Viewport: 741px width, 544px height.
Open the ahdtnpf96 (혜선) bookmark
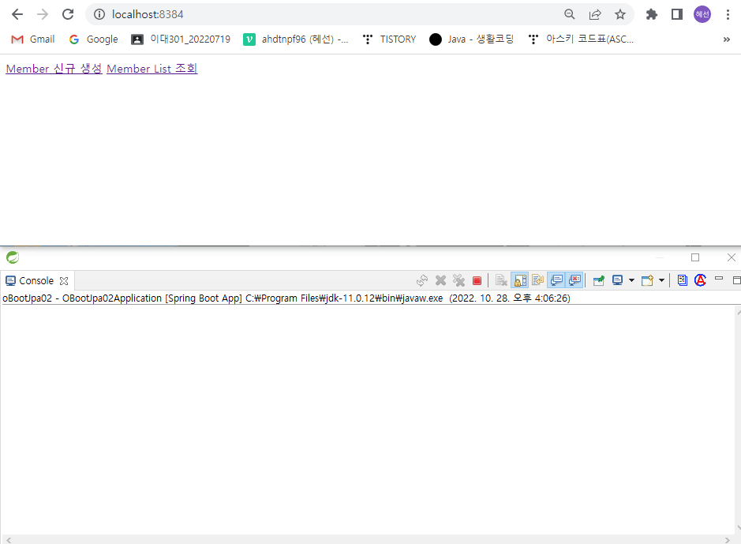click(296, 39)
